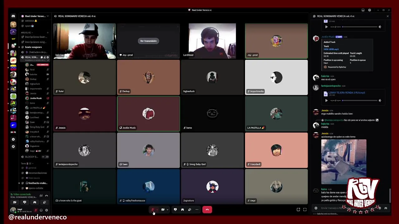The width and height of the screenshot is (399, 224).
Task: Expand Real Under Veneco server menu
Action: pos(35,16)
